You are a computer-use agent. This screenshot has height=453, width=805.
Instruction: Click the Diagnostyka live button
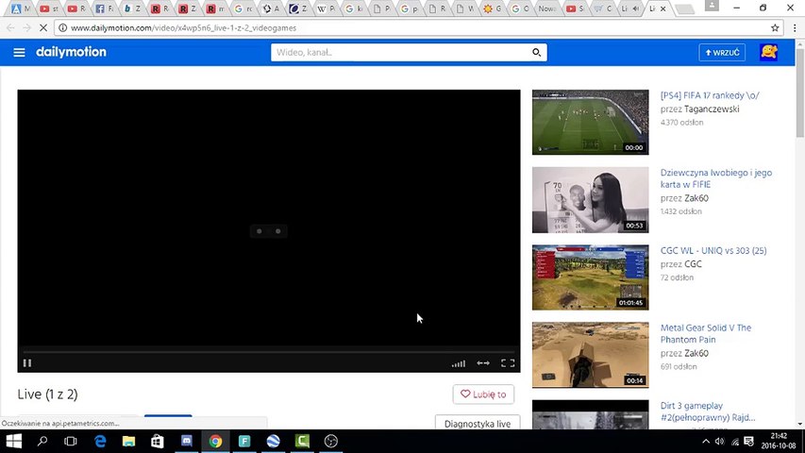[478, 423]
